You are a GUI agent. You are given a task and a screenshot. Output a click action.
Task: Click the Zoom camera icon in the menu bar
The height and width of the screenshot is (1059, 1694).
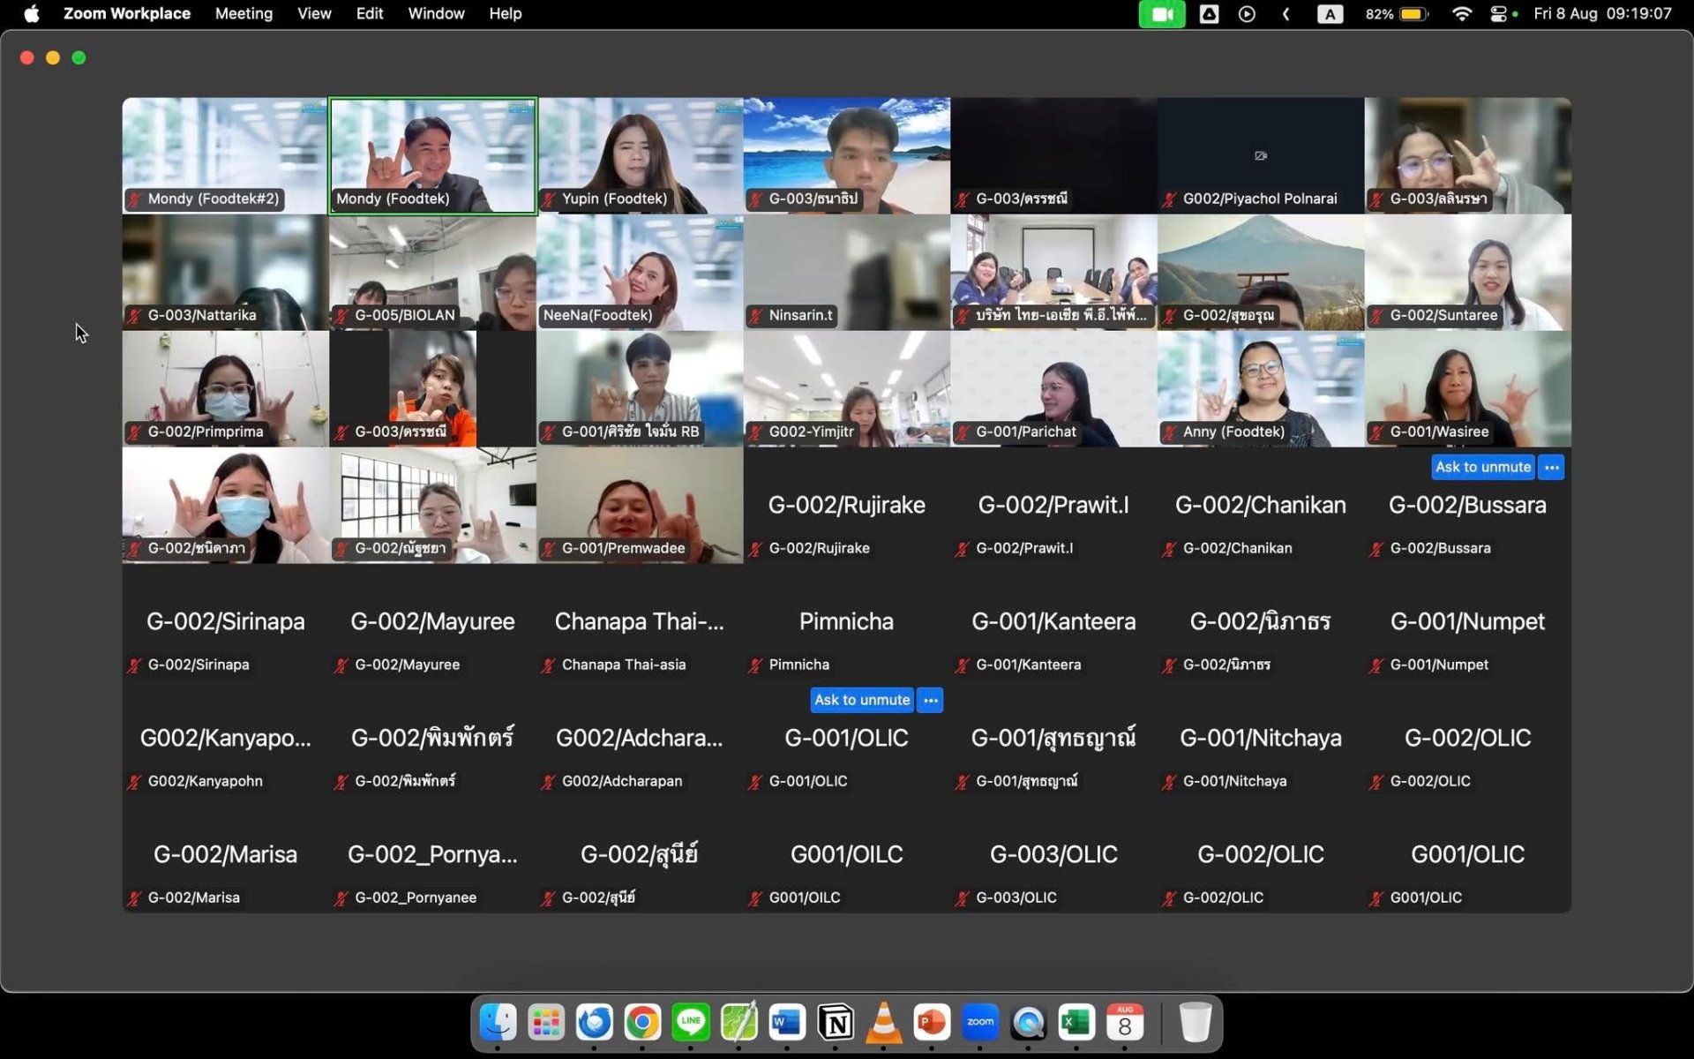1161,14
